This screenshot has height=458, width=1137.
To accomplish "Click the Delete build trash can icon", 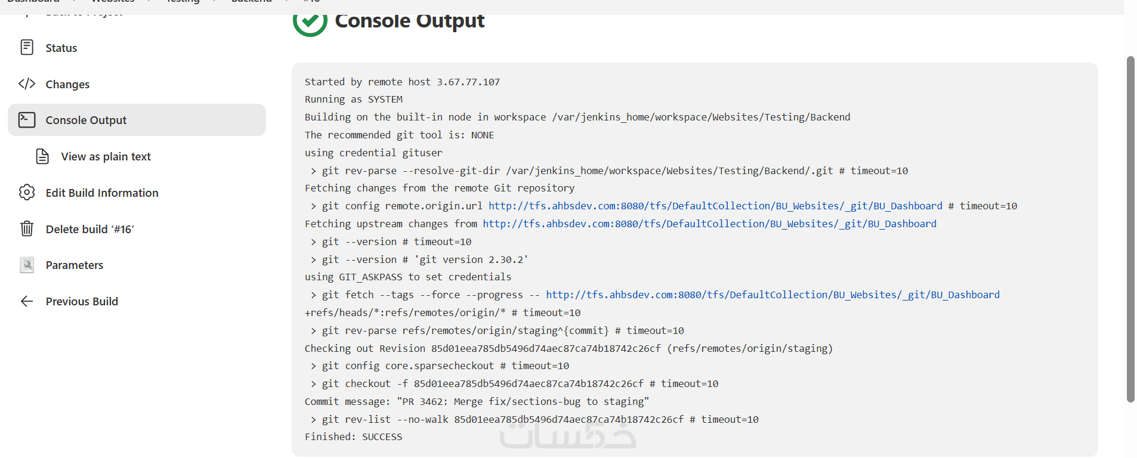I will pyautogui.click(x=27, y=229).
